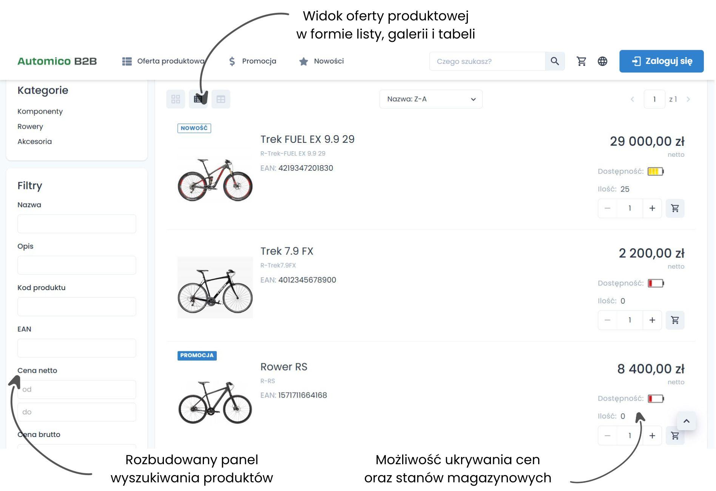716x491 pixels.
Task: Click the Zaloguj się button
Action: pyautogui.click(x=661, y=61)
